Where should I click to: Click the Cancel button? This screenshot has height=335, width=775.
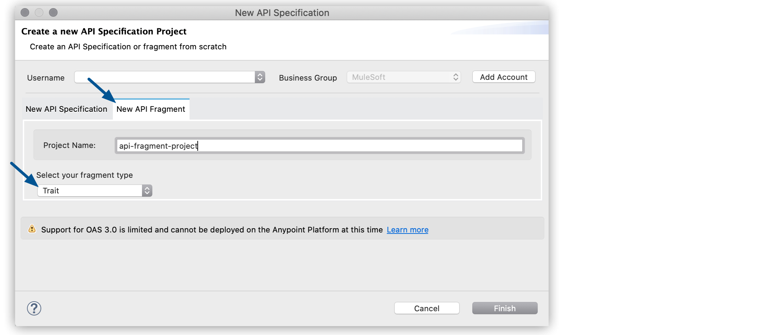click(x=427, y=308)
